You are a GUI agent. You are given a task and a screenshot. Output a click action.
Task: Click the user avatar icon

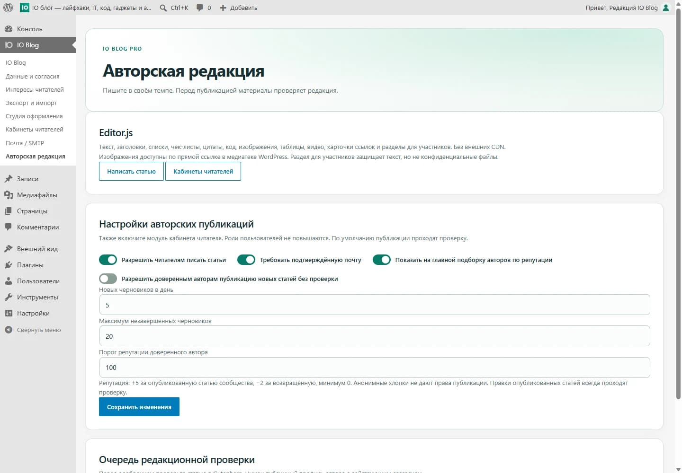click(x=666, y=8)
